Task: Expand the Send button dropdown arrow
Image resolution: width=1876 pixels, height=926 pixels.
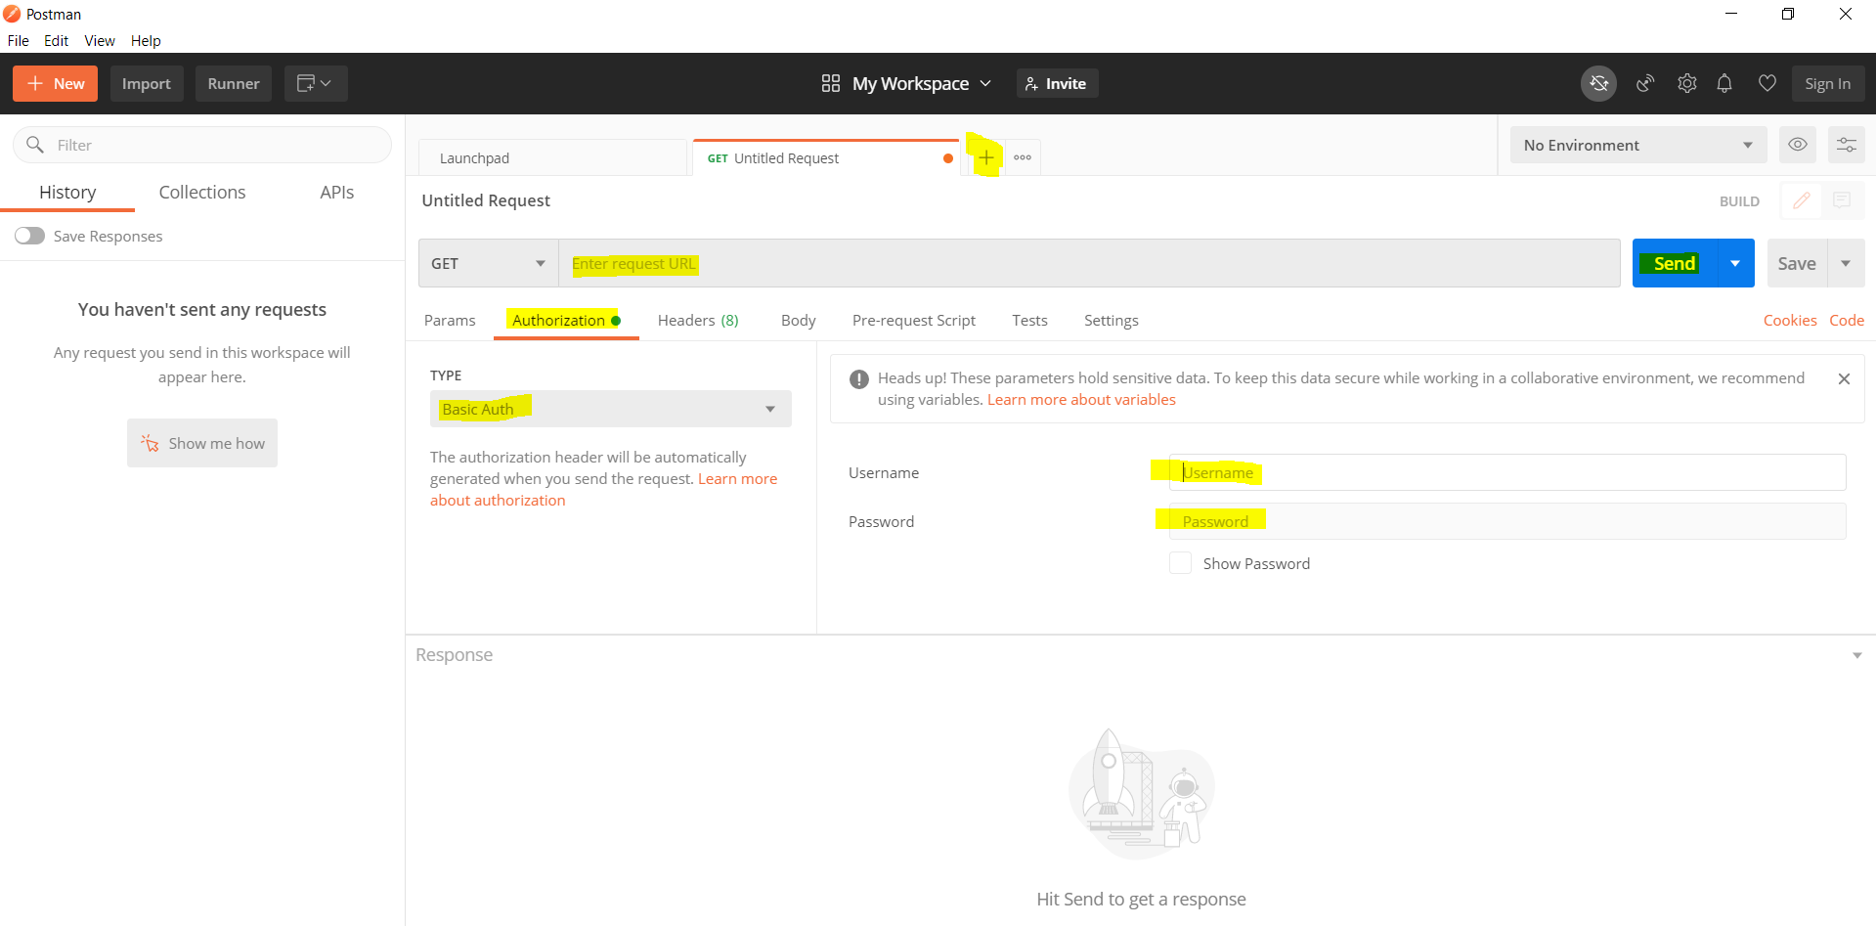Action: pyautogui.click(x=1735, y=263)
